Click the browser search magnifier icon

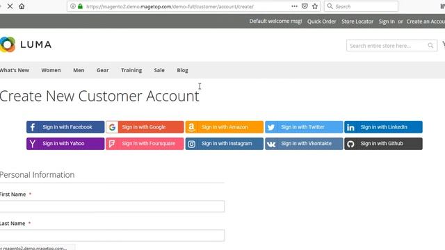tap(330, 6)
